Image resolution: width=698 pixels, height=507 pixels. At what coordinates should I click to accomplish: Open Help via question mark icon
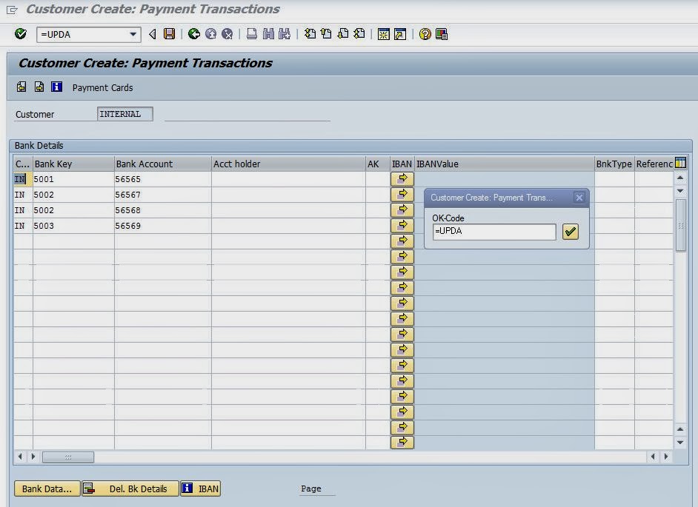click(x=425, y=34)
